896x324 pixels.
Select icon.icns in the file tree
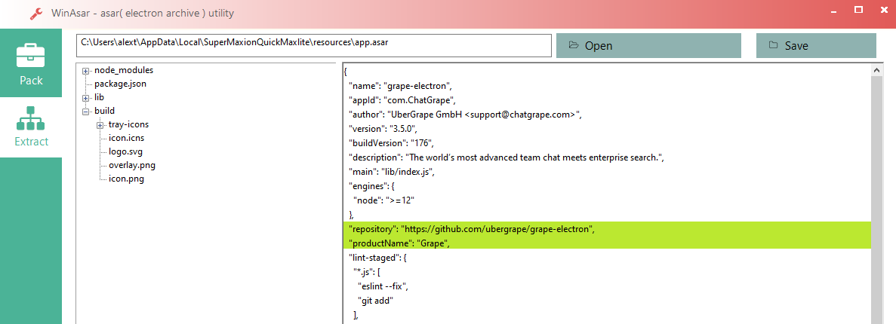click(x=126, y=139)
